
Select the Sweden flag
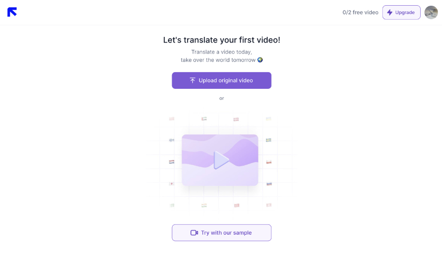click(269, 140)
